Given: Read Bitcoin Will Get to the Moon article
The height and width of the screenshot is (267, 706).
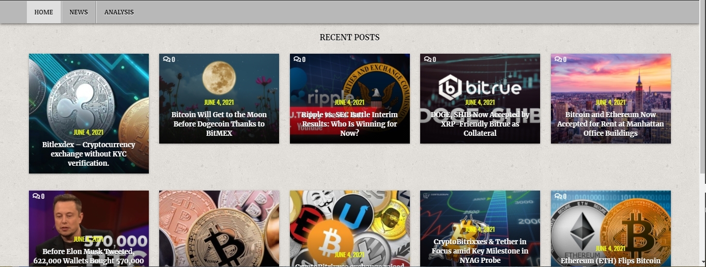Looking at the screenshot, I should pyautogui.click(x=219, y=124).
